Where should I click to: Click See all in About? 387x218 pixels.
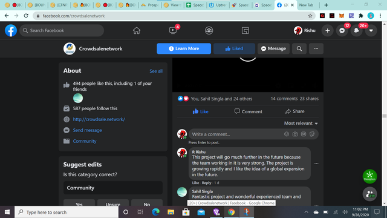click(x=156, y=71)
